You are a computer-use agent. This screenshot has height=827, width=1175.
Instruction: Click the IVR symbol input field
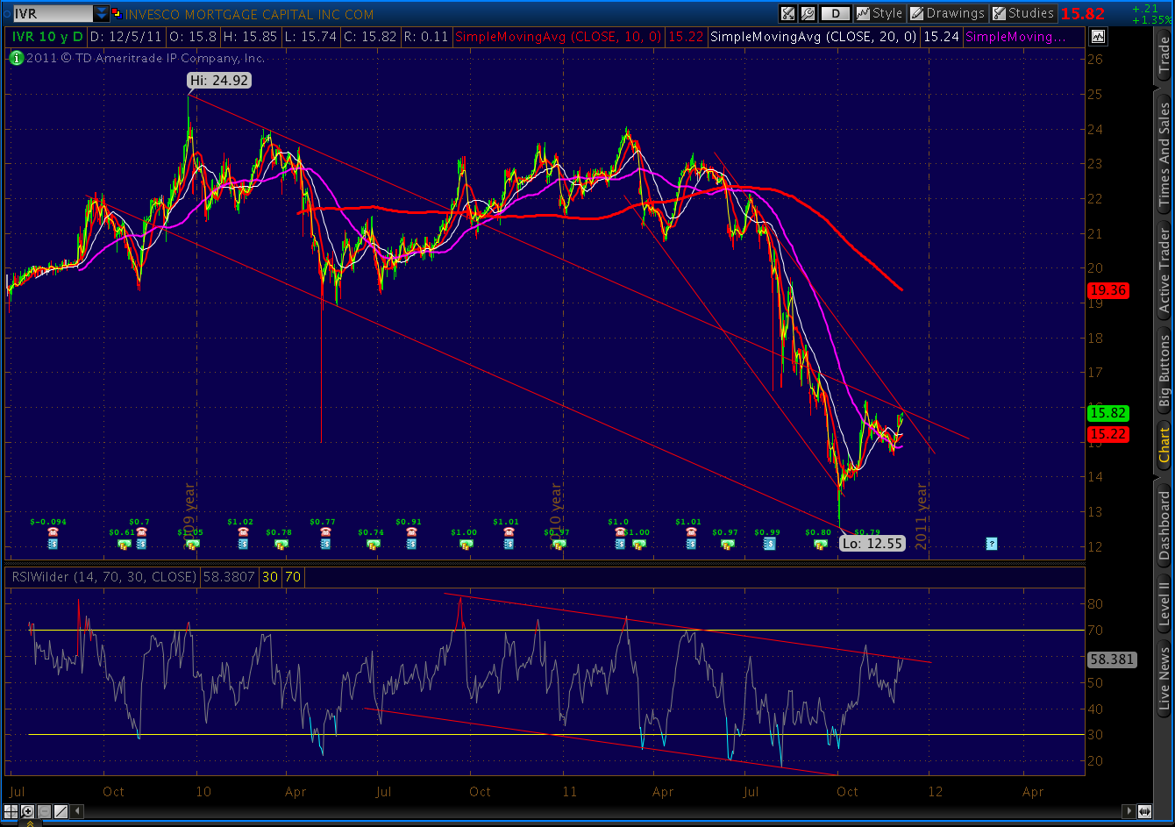pos(53,14)
